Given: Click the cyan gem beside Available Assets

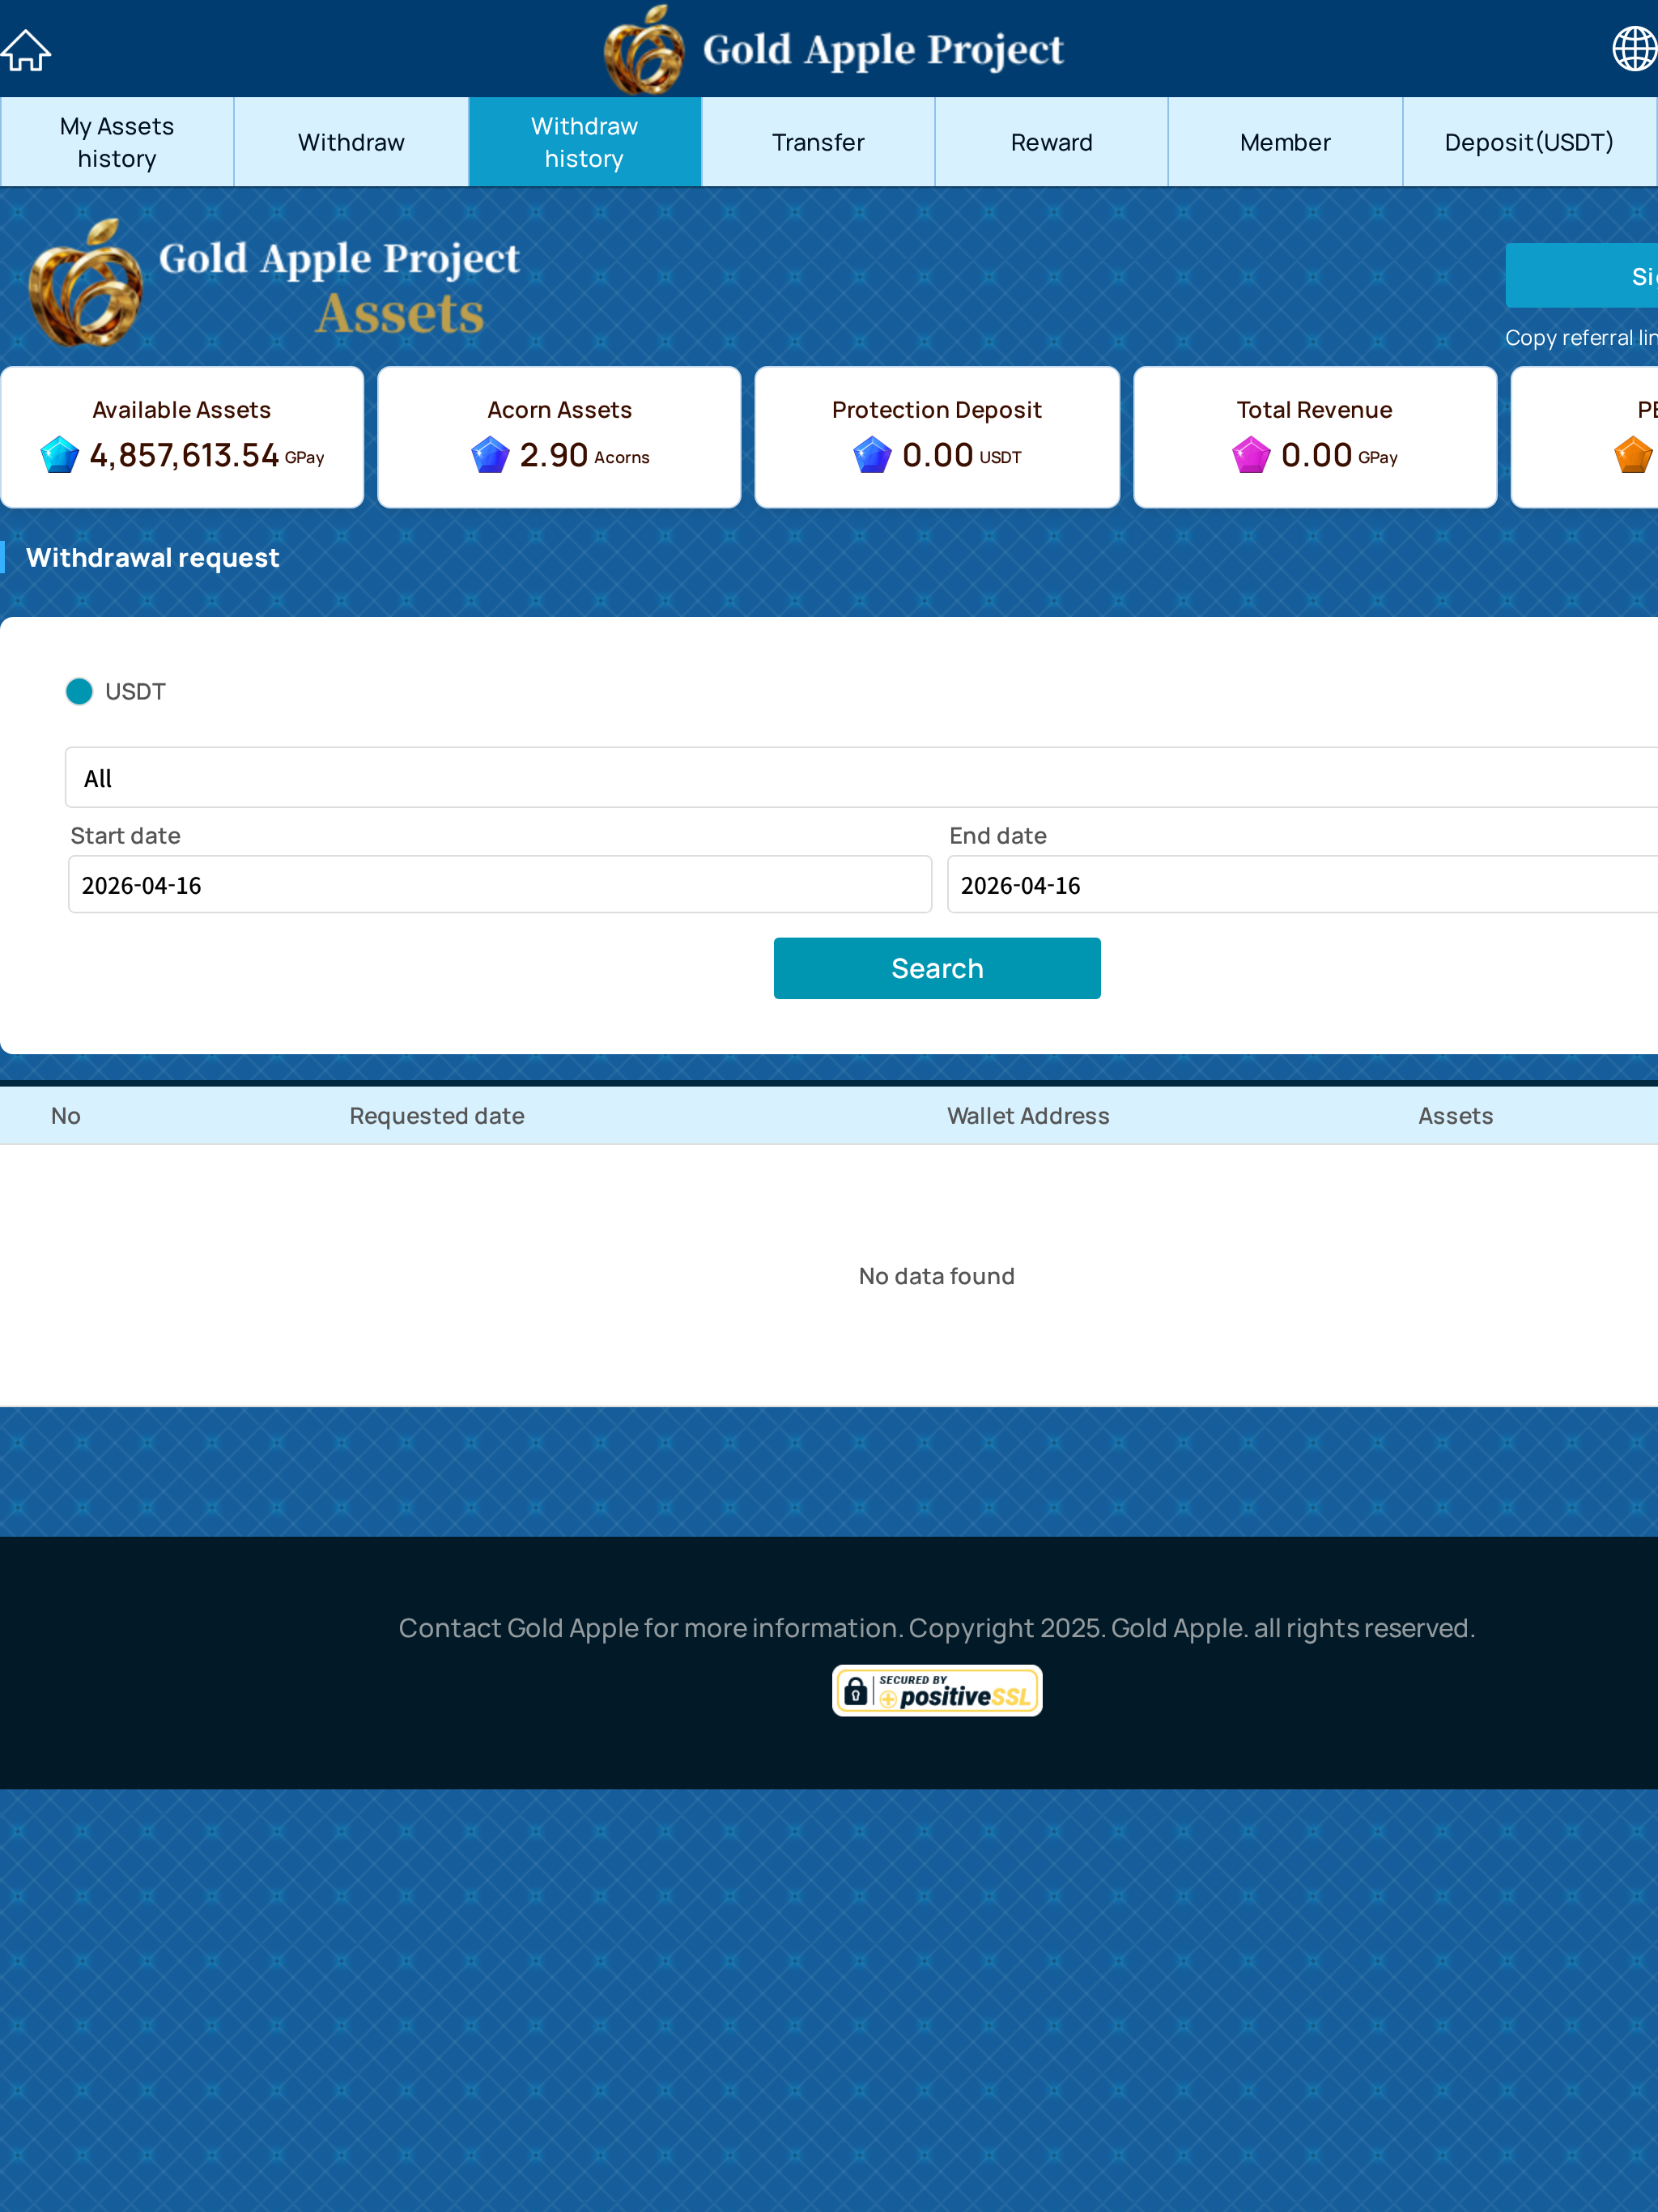Looking at the screenshot, I should (x=60, y=456).
